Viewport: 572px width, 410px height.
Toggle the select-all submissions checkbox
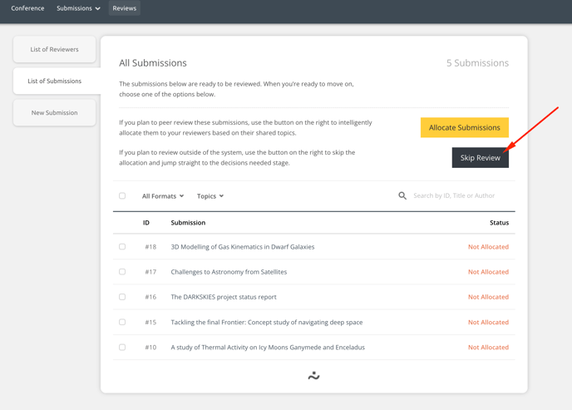point(122,196)
